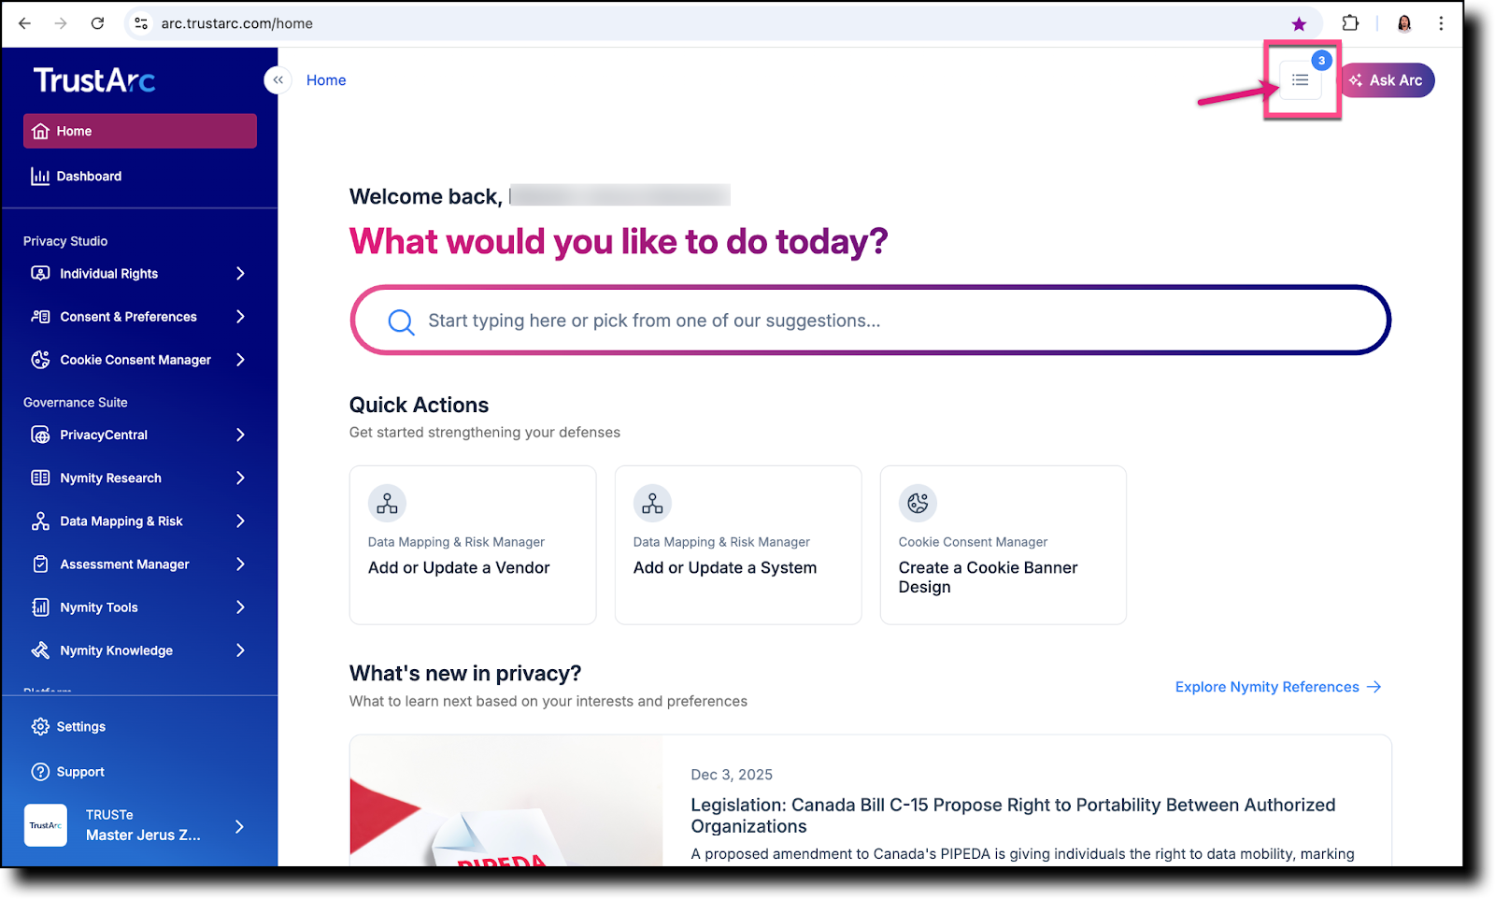Expand the Nymity Knowledge chevron
The height and width of the screenshot is (899, 1495).
click(240, 650)
